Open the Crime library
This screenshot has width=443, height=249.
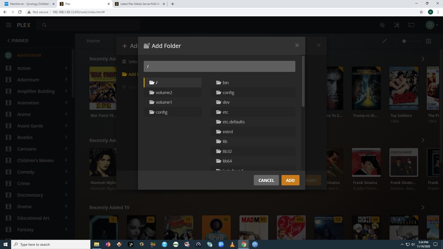(x=23, y=183)
